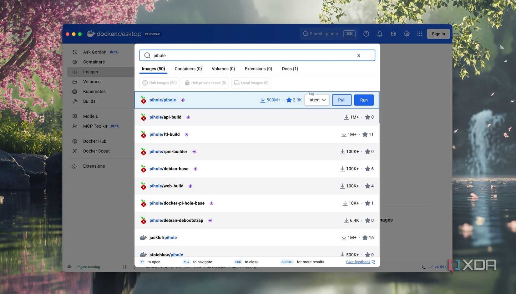
Task: Open the help menu question-mark icon
Action: 366,34
